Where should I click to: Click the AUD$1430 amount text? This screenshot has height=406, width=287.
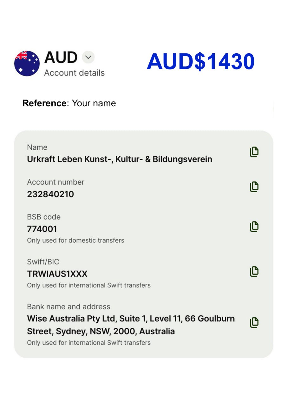pos(200,62)
